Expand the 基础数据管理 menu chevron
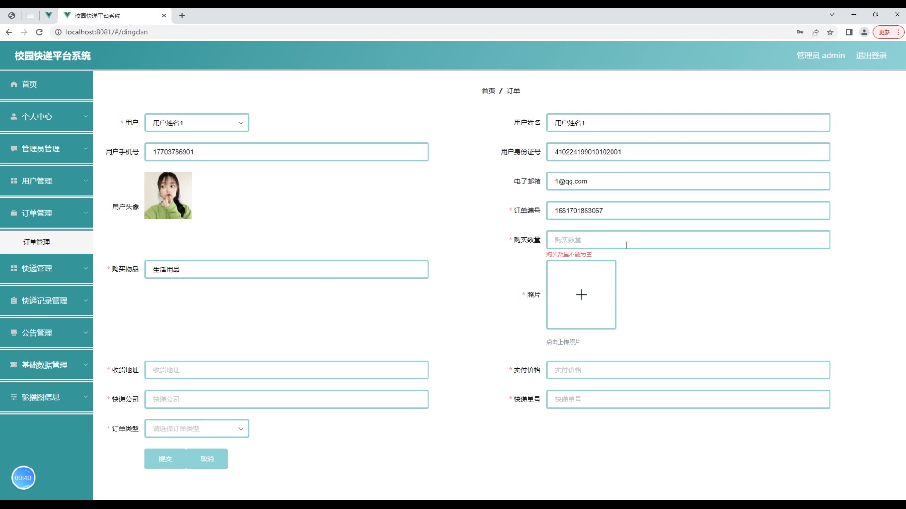Viewport: 906px width, 509px height. click(86, 365)
